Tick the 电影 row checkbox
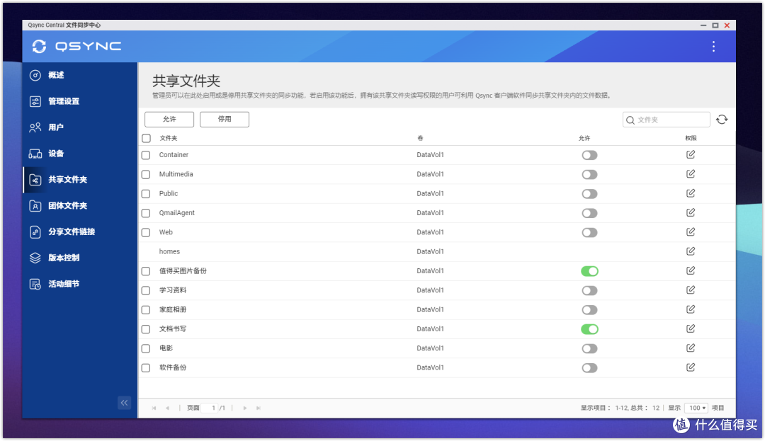The image size is (765, 441). tap(146, 348)
